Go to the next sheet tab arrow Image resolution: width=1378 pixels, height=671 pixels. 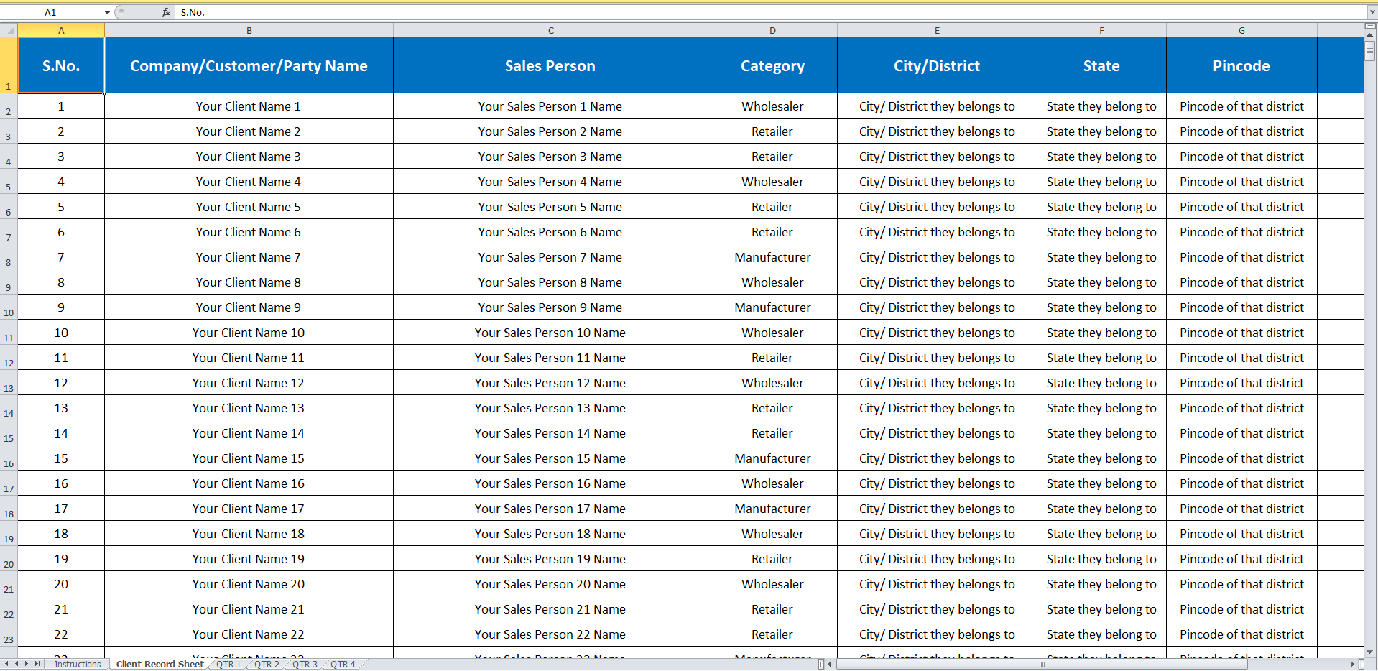27,664
